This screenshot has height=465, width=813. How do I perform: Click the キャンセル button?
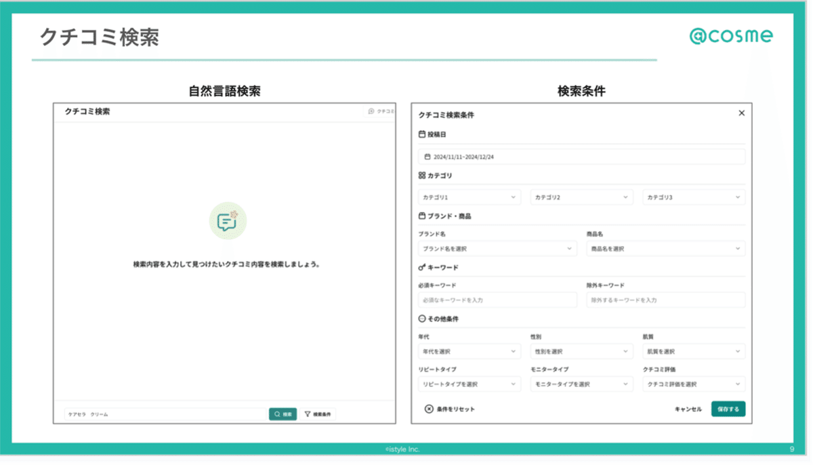coord(688,409)
